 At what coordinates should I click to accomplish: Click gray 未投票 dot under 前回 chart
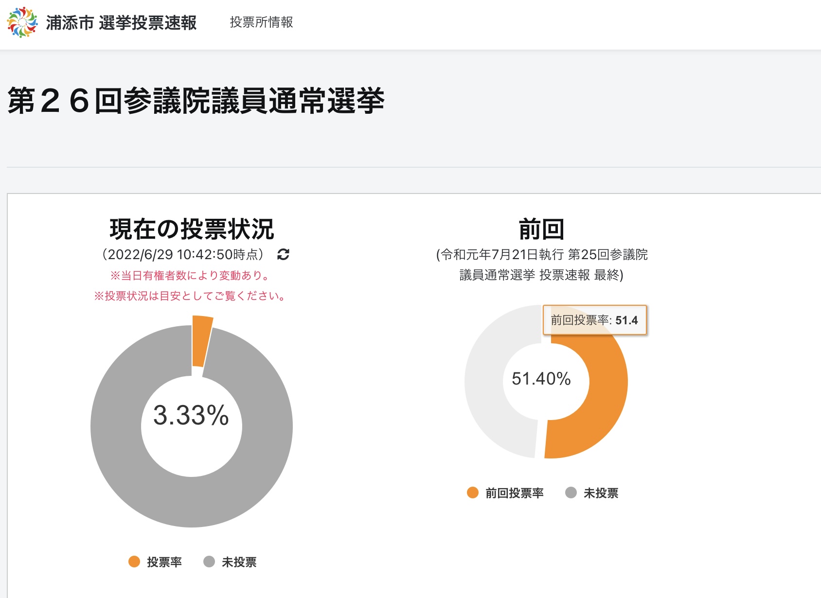point(571,492)
